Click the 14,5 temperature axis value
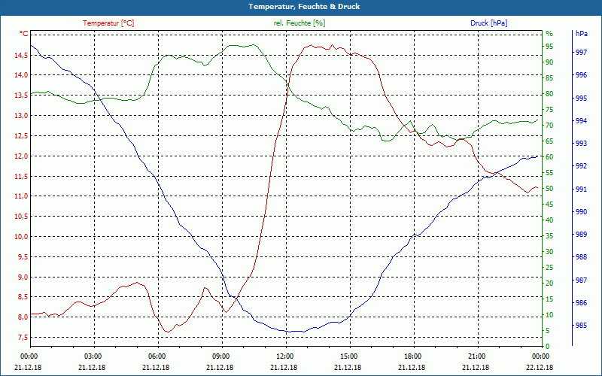 (x=21, y=55)
